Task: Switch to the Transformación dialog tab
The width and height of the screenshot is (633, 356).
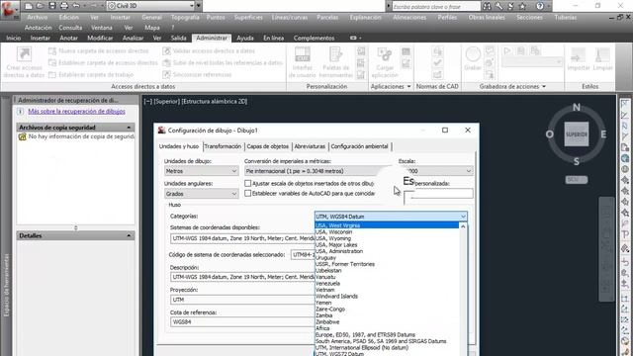Action: [223, 146]
